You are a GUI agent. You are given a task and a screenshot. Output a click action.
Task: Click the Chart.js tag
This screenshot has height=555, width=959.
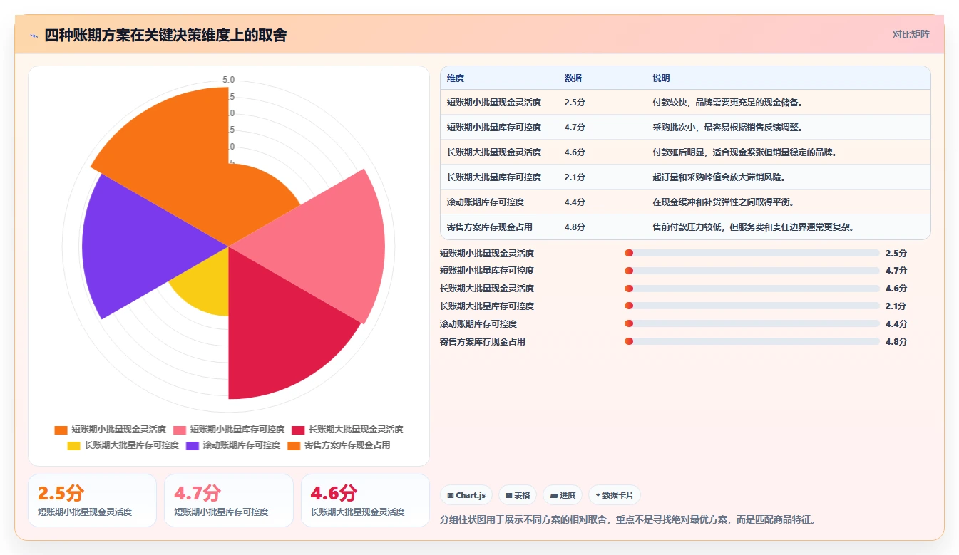coord(466,495)
